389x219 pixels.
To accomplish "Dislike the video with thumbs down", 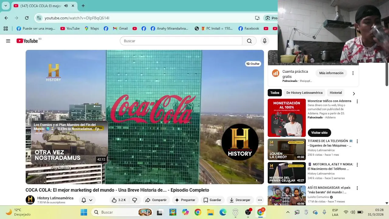I will coord(135,200).
